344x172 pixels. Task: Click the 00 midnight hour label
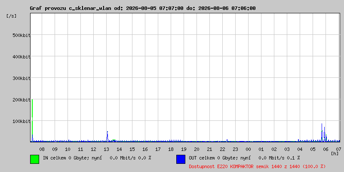249,149
